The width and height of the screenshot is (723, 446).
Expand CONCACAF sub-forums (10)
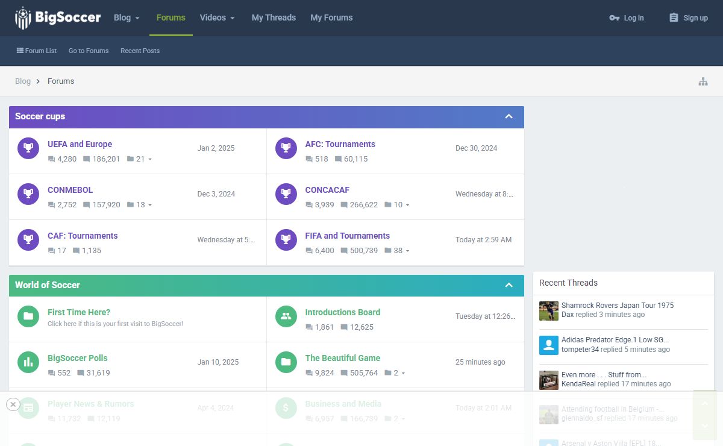[397, 205]
